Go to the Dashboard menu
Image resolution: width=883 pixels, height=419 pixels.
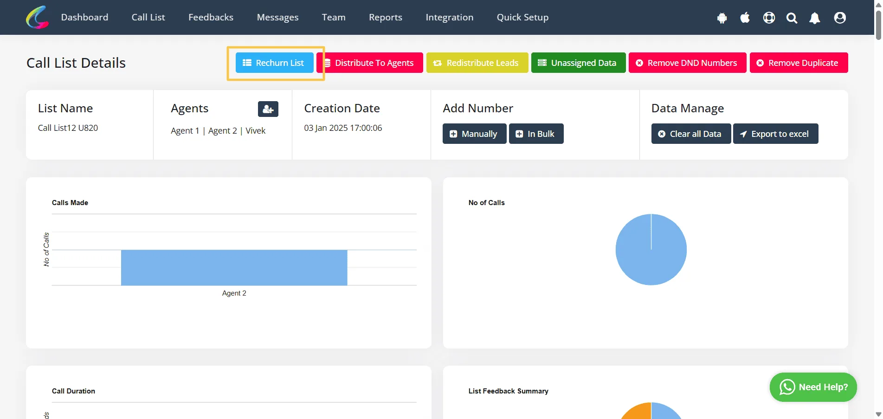pos(84,17)
